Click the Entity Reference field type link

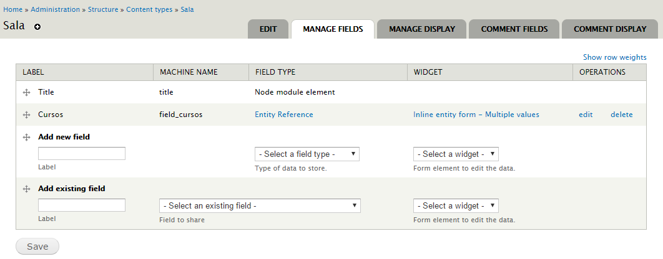click(283, 115)
